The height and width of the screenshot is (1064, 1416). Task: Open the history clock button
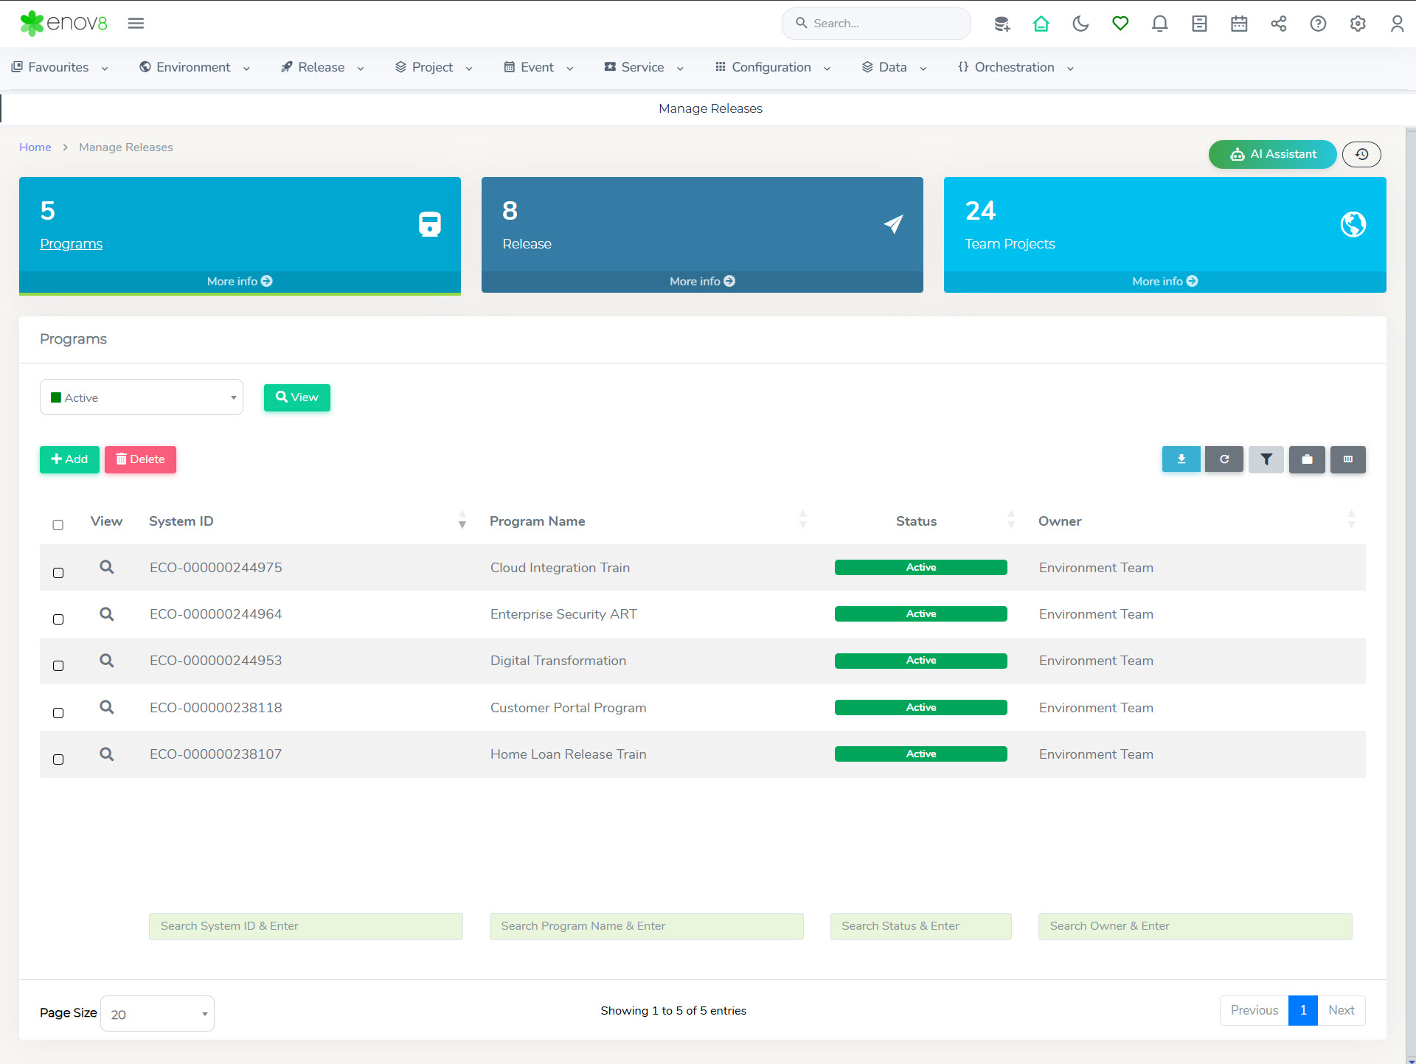[1361, 154]
